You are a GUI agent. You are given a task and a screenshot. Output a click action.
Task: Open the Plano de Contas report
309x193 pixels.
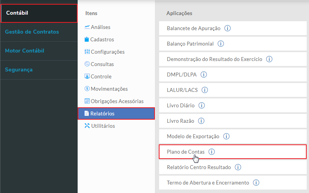coord(185,152)
